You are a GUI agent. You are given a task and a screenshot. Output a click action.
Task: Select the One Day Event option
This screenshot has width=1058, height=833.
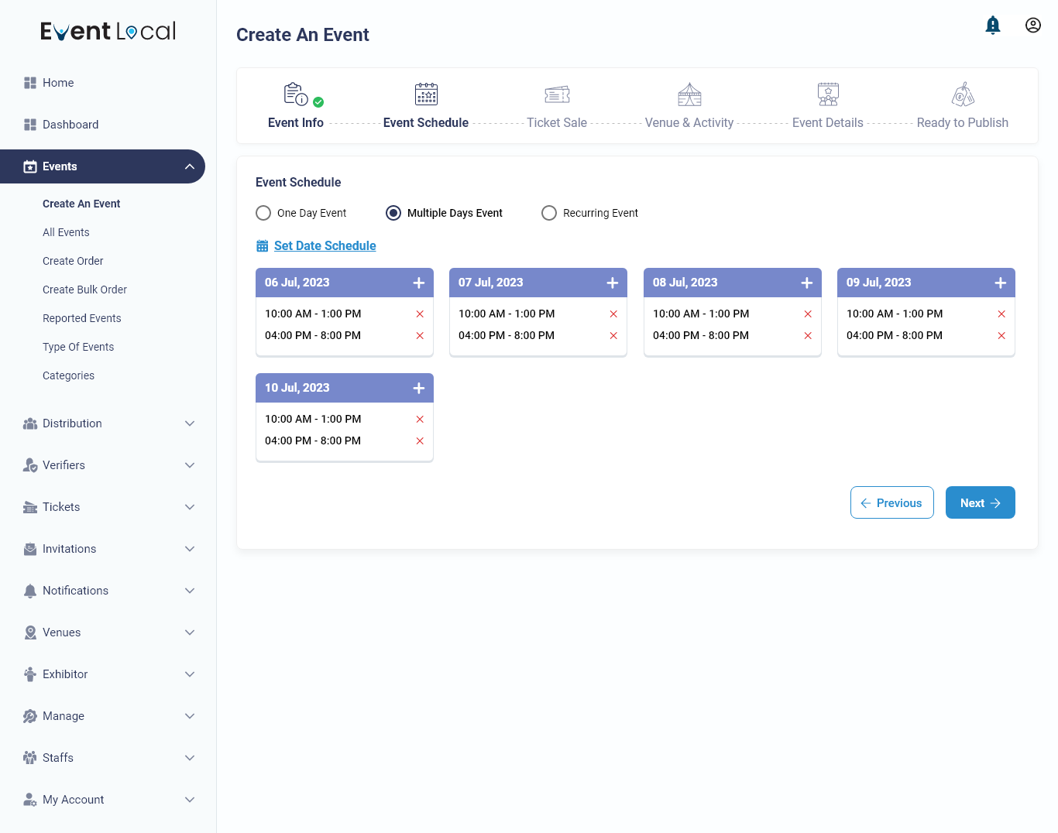[263, 212]
